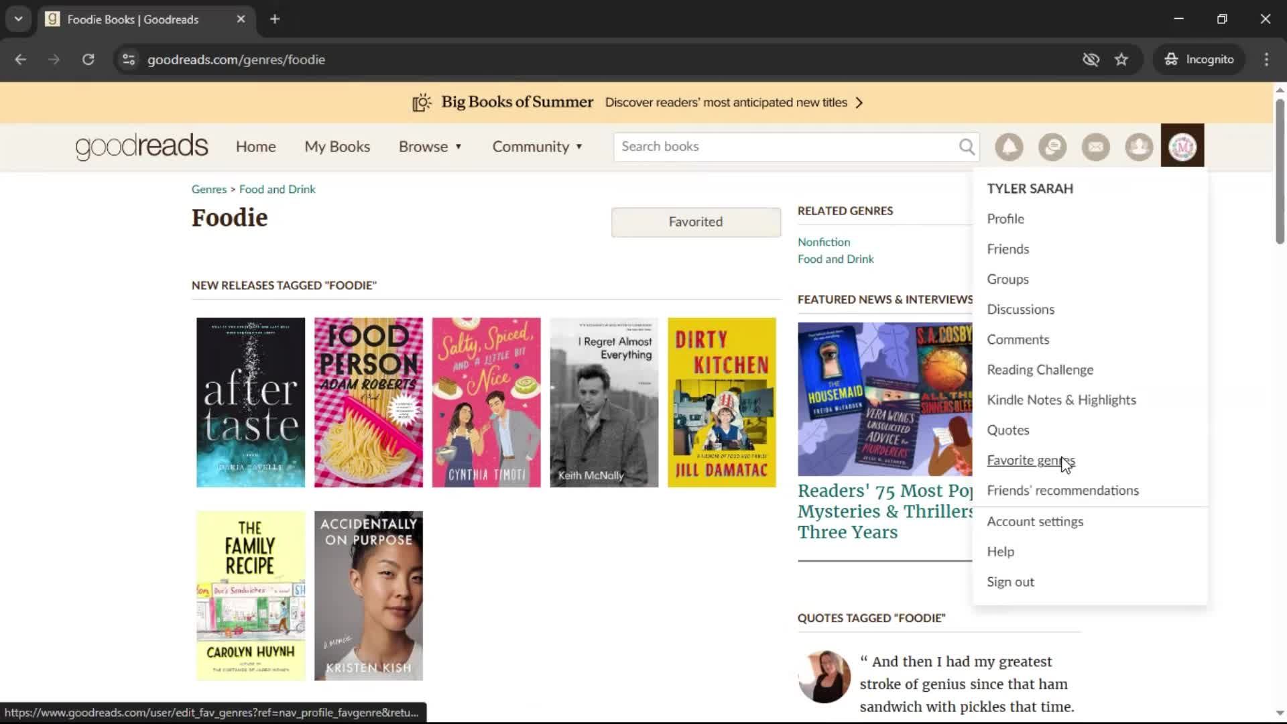
Task: Click the quote author's profile photo
Action: click(824, 676)
